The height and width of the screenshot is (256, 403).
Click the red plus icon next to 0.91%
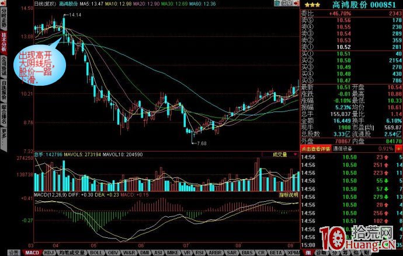point(399,149)
